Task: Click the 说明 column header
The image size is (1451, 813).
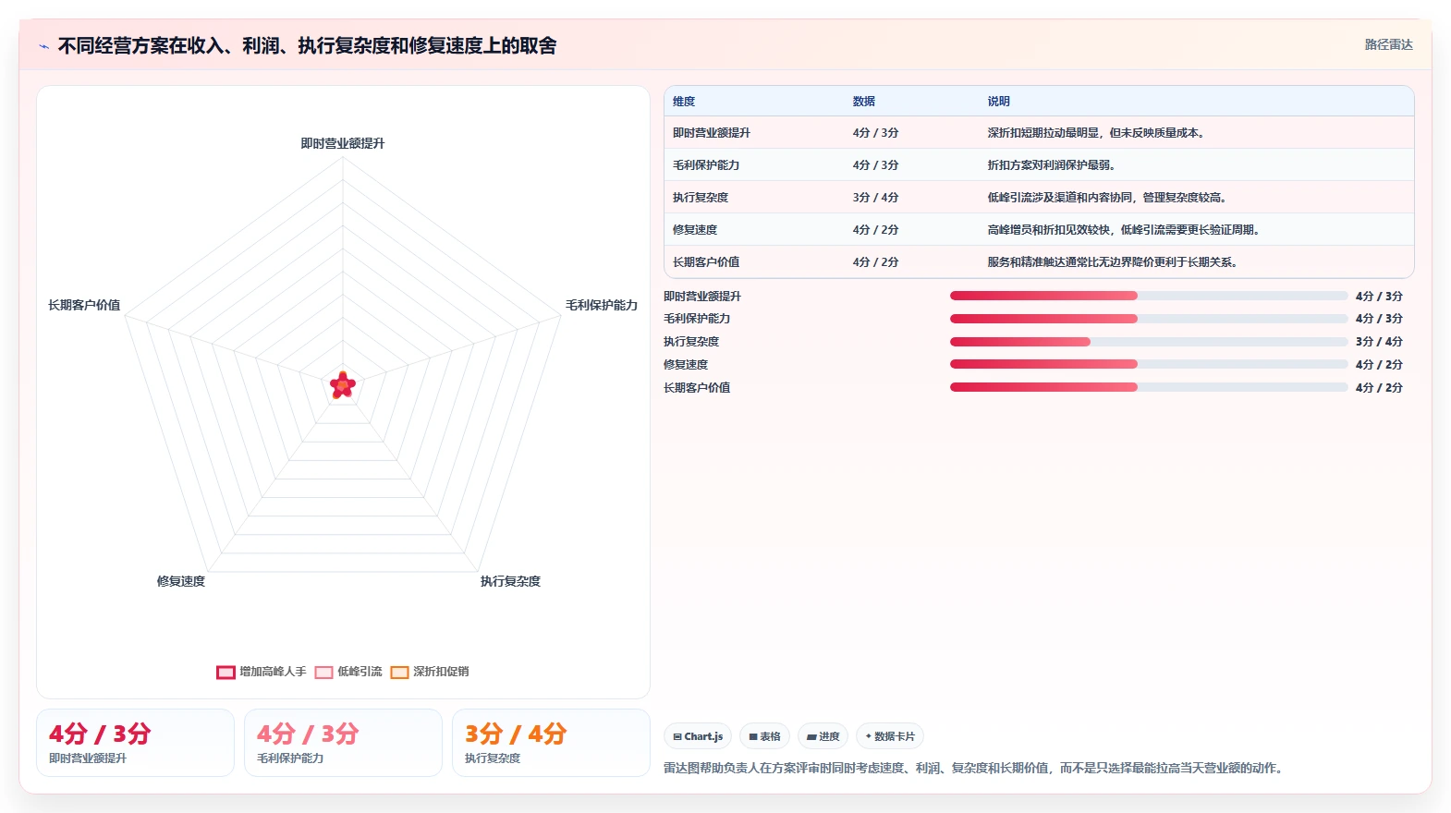Action: tap(999, 102)
